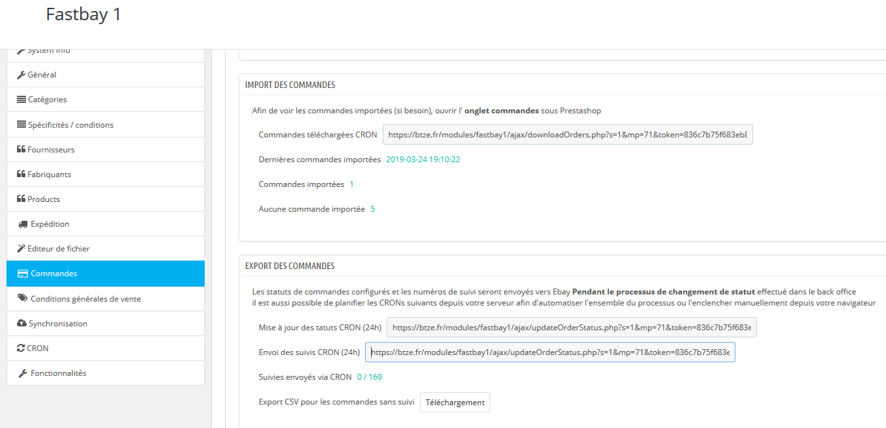Click the 'Dernières commandes importées' label
Image resolution: width=886 pixels, height=428 pixels.
pyautogui.click(x=319, y=160)
